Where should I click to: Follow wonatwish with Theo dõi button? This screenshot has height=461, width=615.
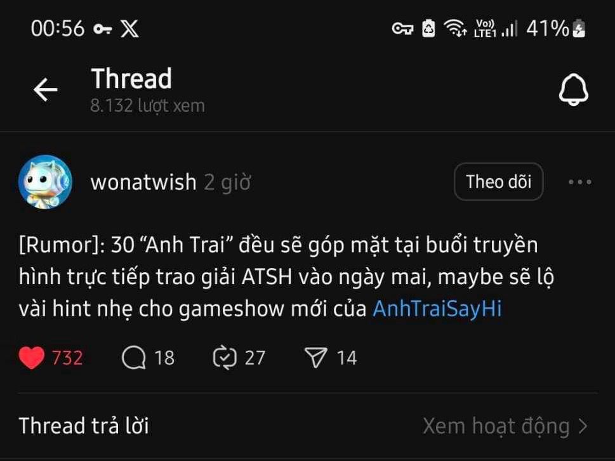coord(498,182)
